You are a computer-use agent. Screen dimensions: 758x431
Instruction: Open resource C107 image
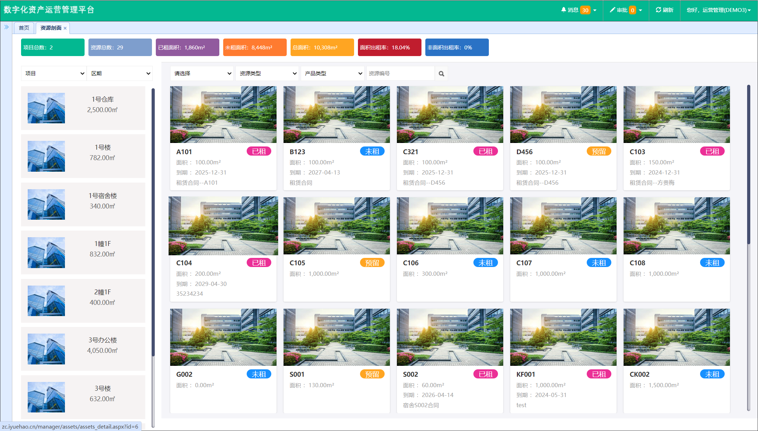pyautogui.click(x=563, y=226)
